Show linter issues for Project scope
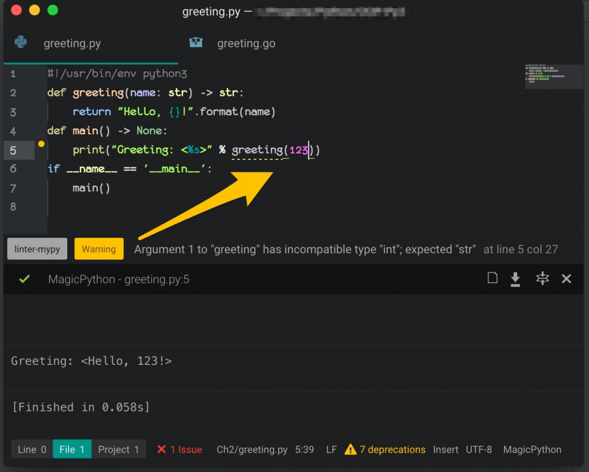This screenshot has width=589, height=472. pos(119,450)
